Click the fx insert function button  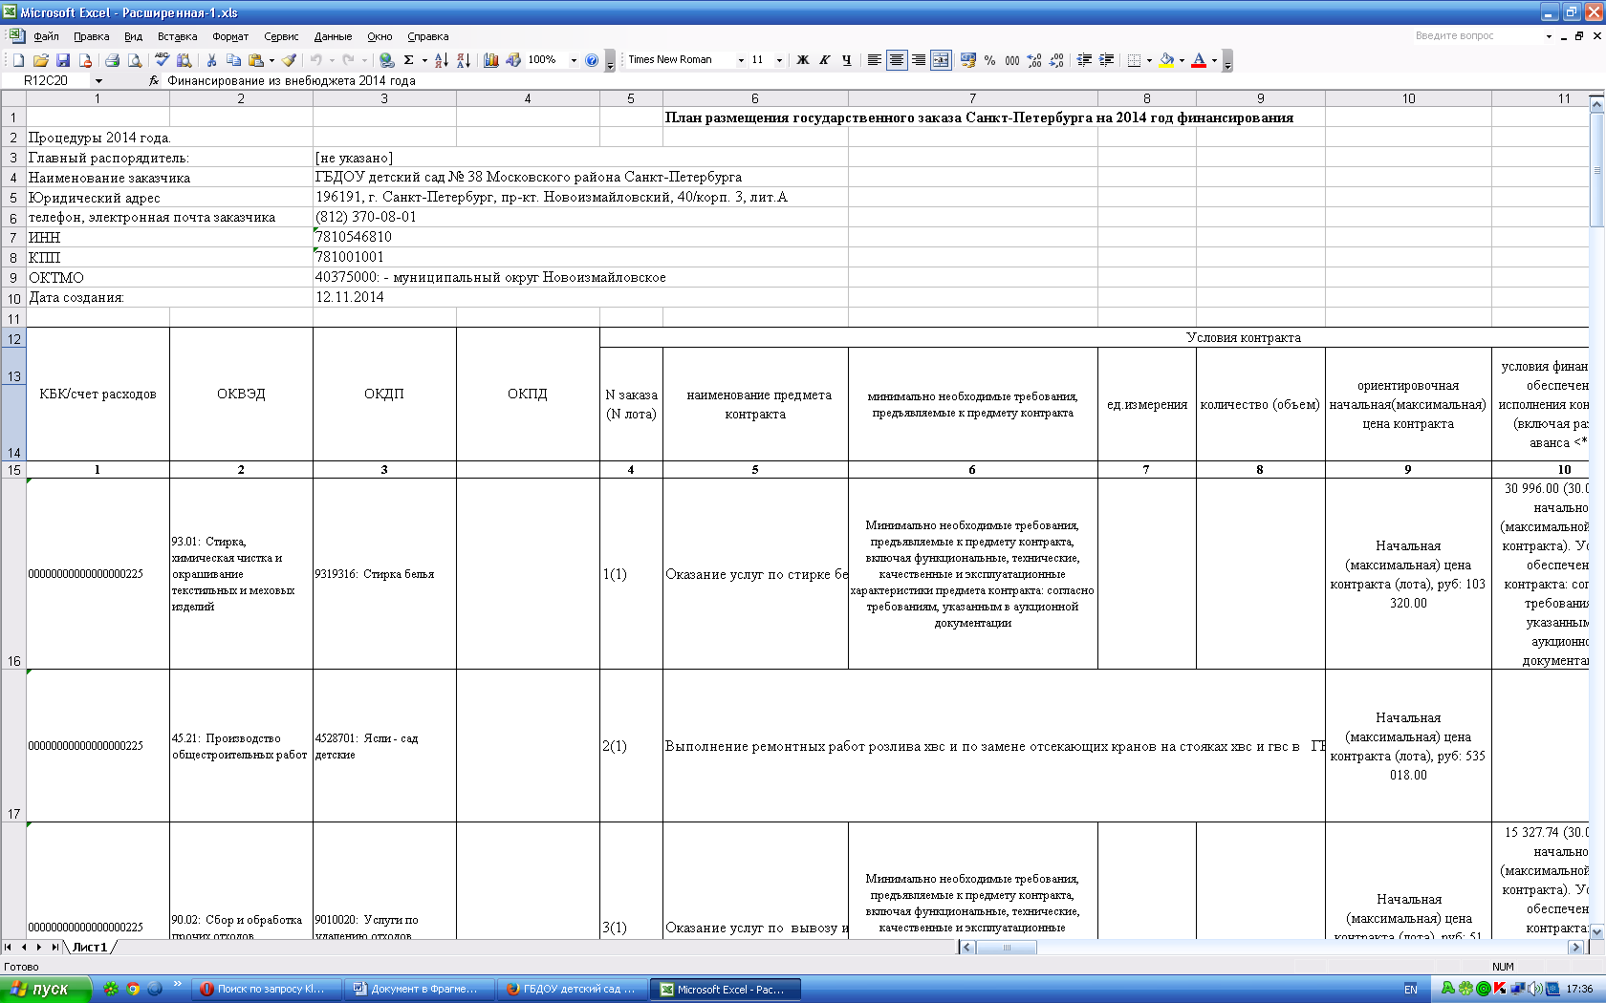tap(154, 81)
